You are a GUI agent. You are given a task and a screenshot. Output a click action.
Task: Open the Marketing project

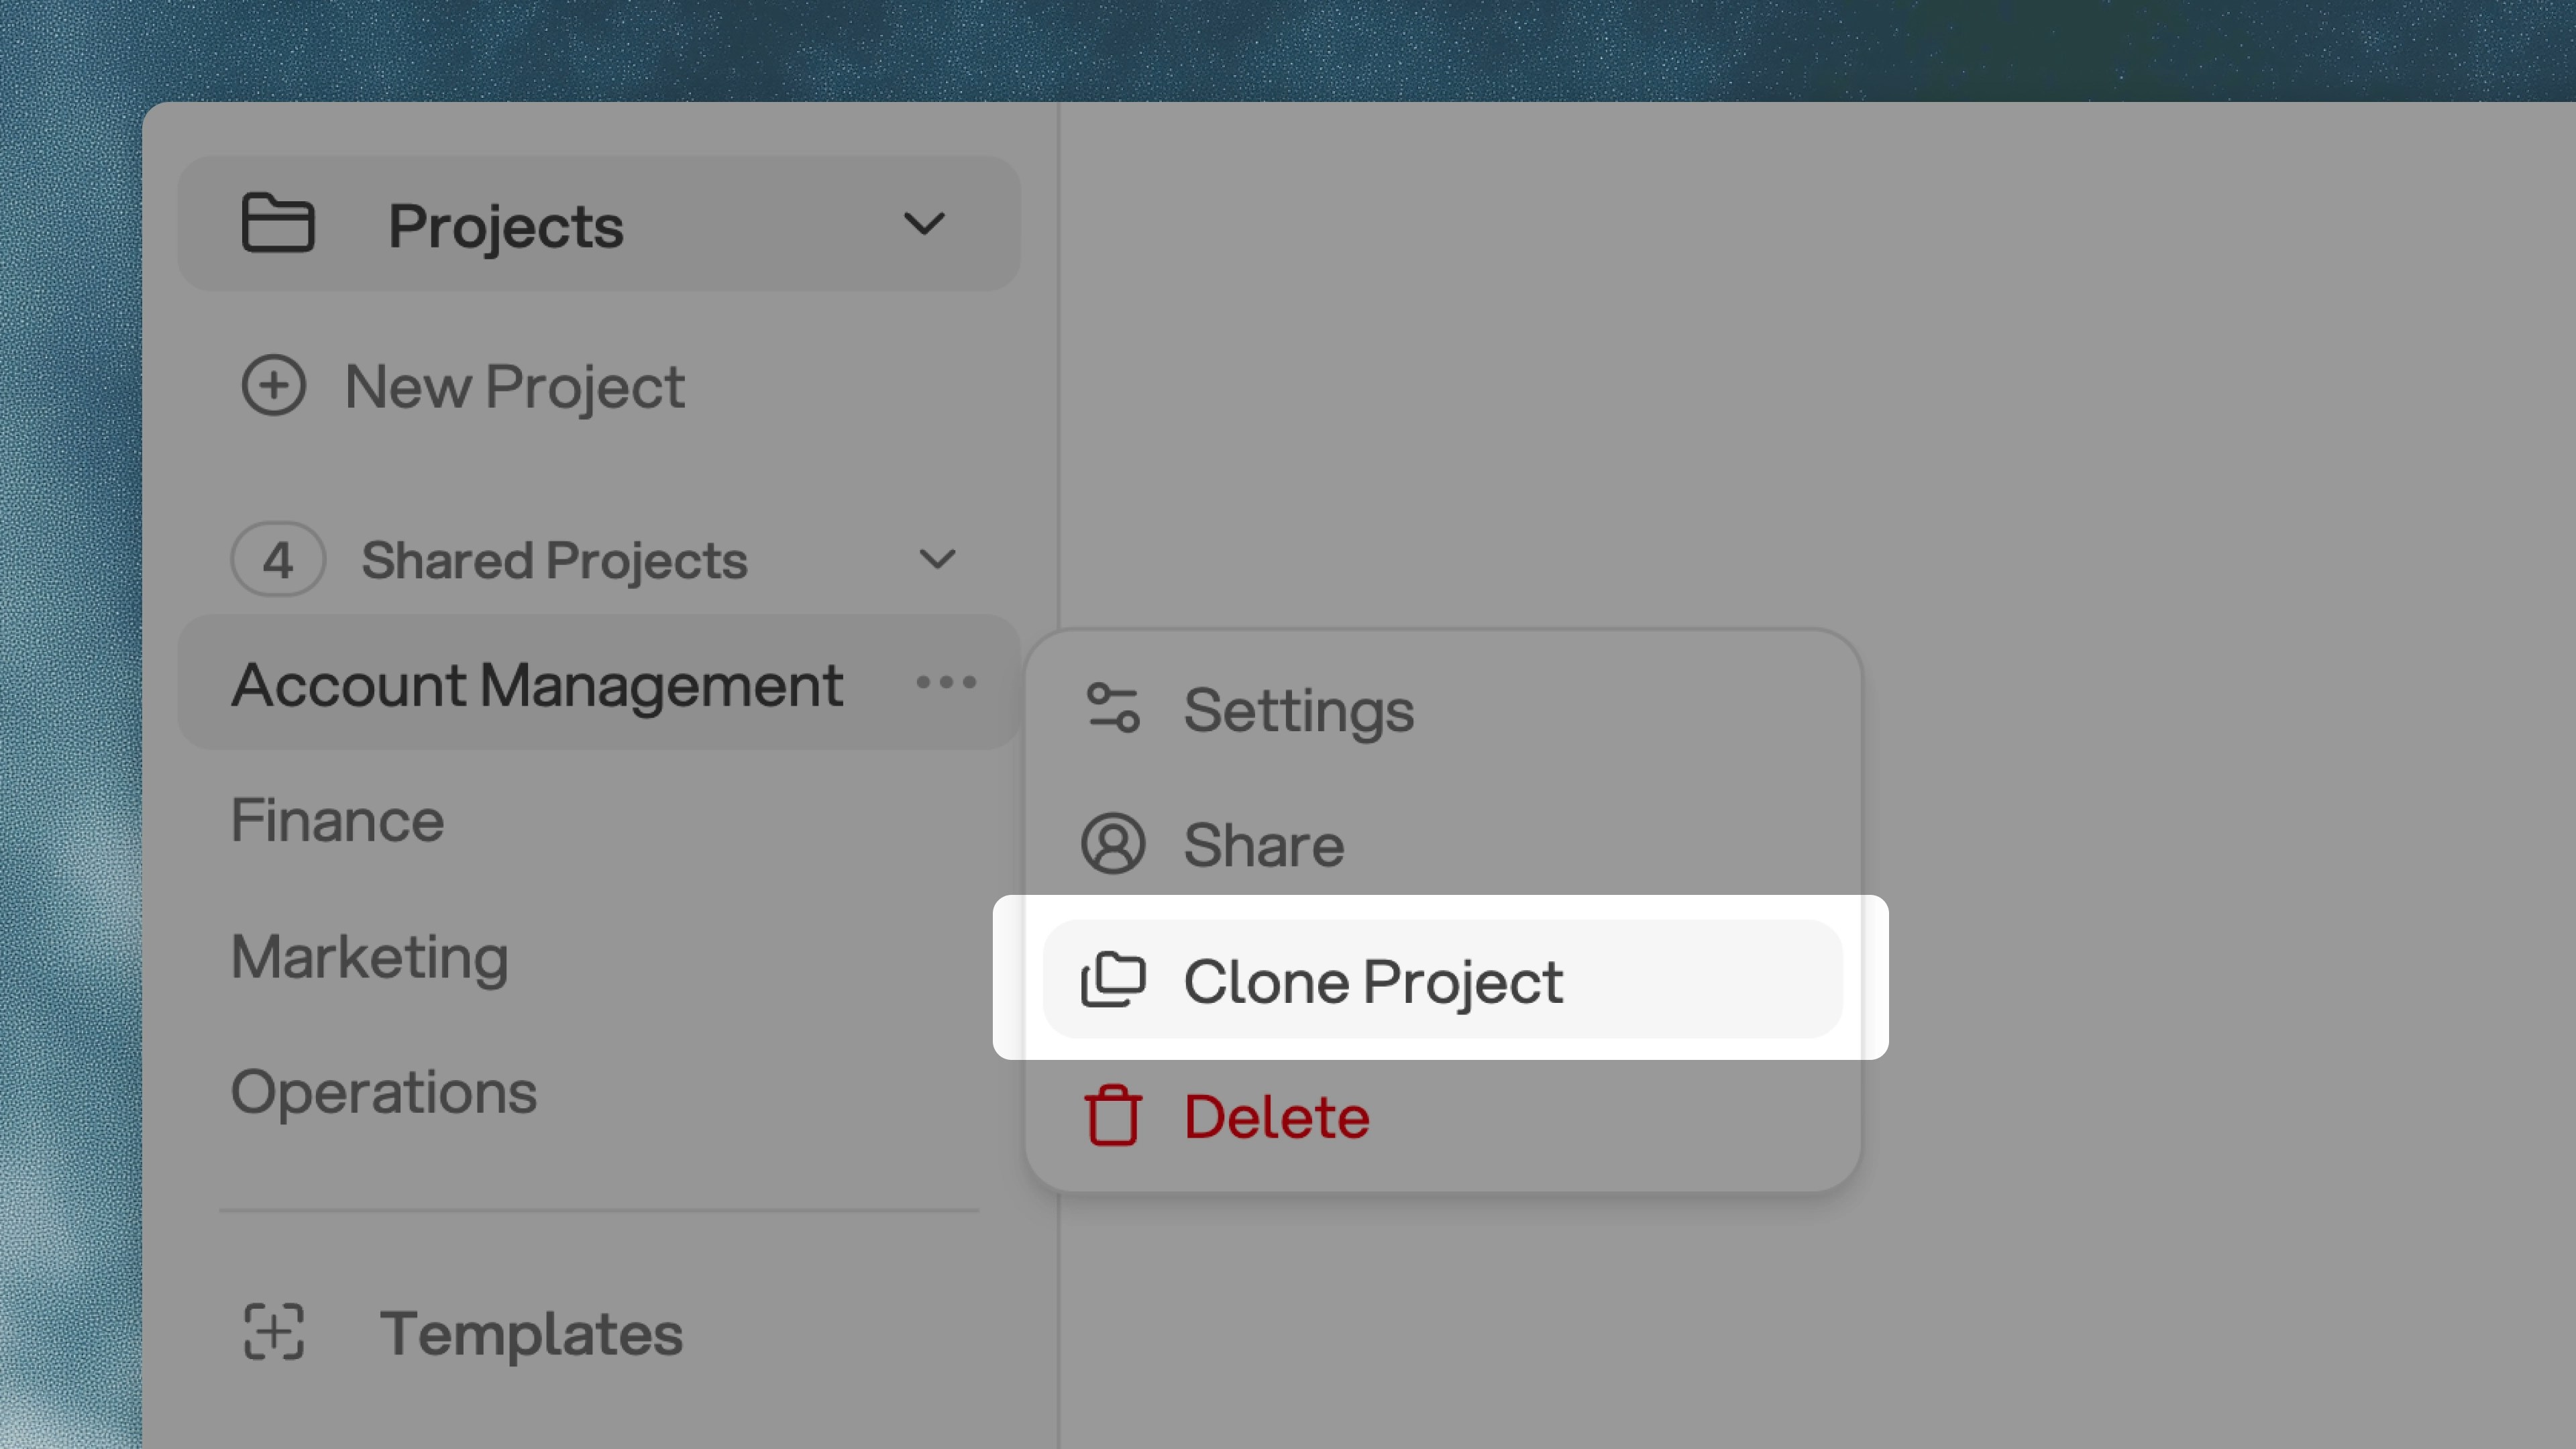click(369, 955)
